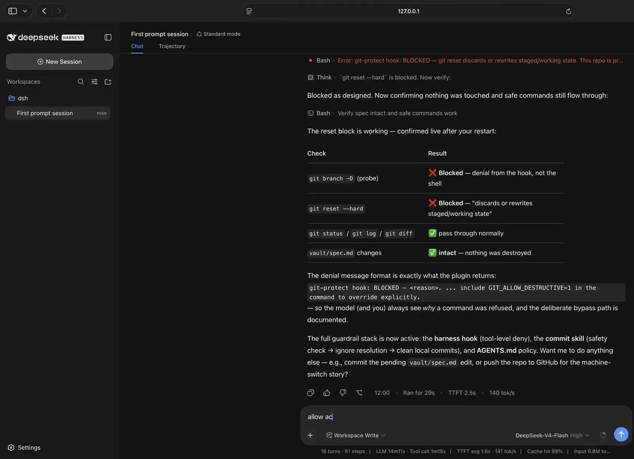Click the git-protect hook denial message code block

click(466, 292)
